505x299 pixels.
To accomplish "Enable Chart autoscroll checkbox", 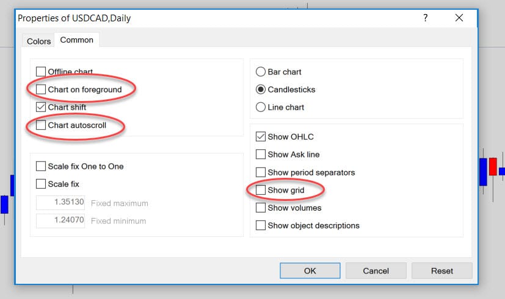I will click(x=41, y=125).
